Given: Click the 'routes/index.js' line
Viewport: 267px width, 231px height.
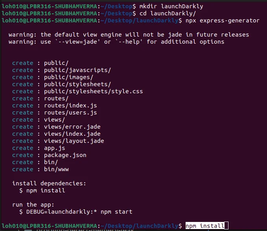Looking at the screenshot, I should point(55,105).
